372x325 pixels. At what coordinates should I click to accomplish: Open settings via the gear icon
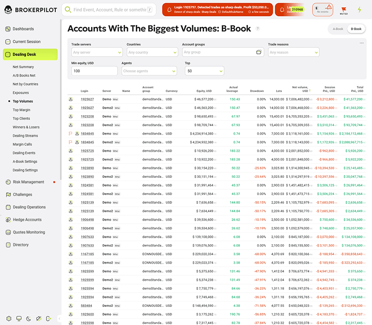[x=9, y=318]
